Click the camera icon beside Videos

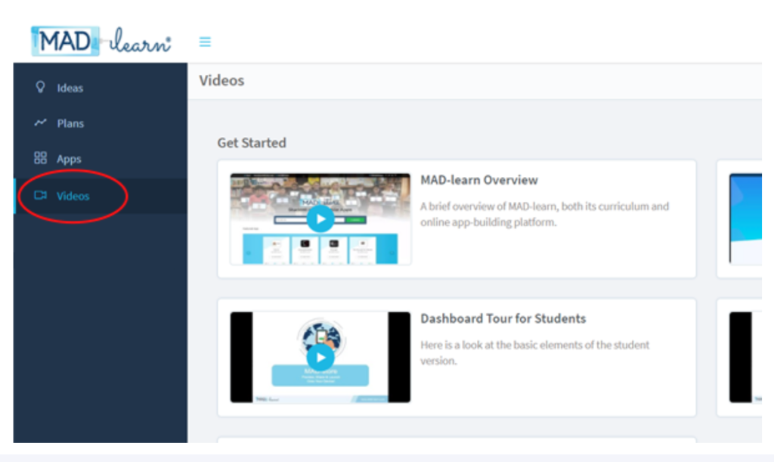(41, 196)
